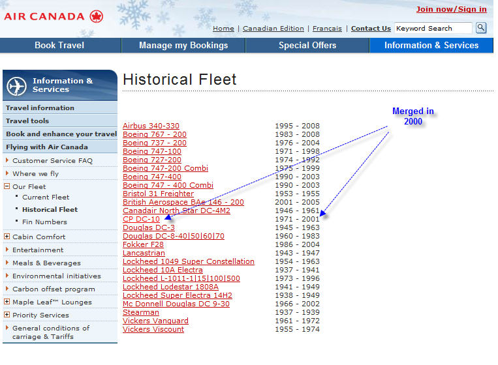Open General conditions of carriage & Tariffs
The height and width of the screenshot is (365, 498).
tap(51, 332)
